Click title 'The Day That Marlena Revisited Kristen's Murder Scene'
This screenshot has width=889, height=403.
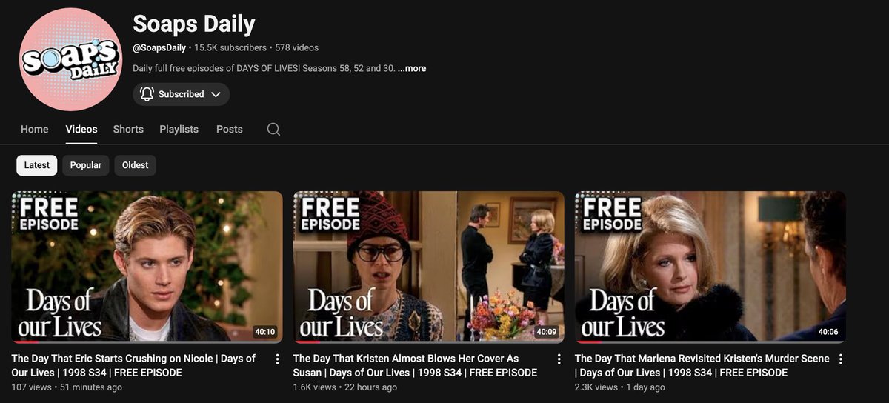pos(702,365)
